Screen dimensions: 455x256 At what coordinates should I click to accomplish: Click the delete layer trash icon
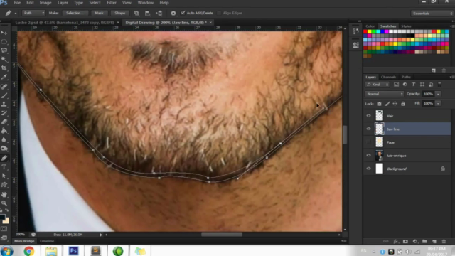coord(444,241)
